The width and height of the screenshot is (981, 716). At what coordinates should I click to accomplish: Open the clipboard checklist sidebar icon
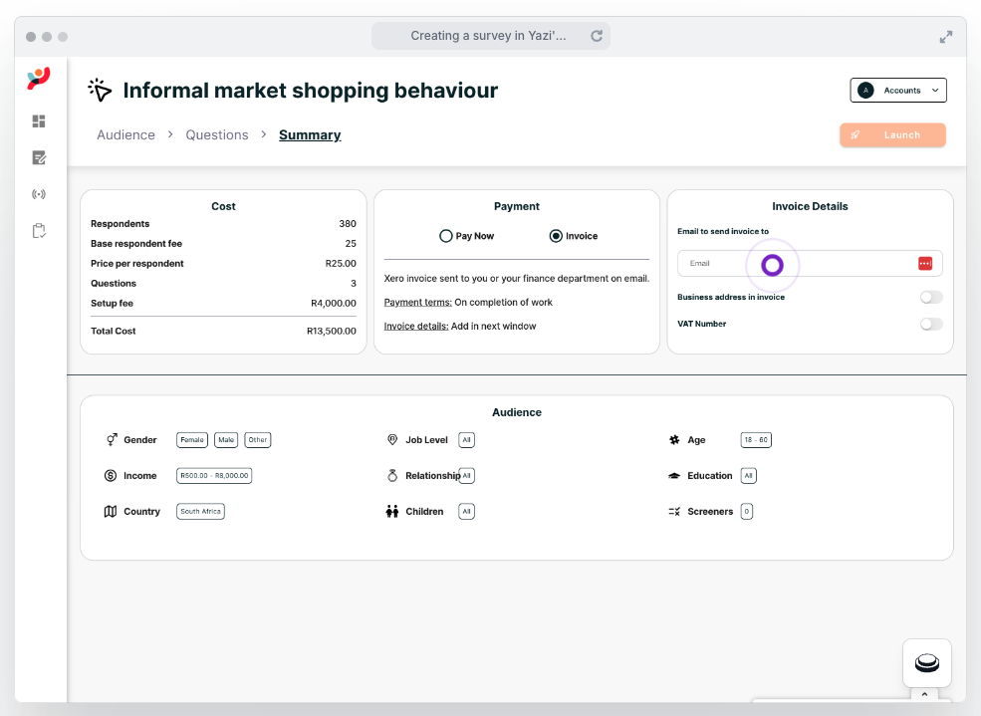click(39, 231)
